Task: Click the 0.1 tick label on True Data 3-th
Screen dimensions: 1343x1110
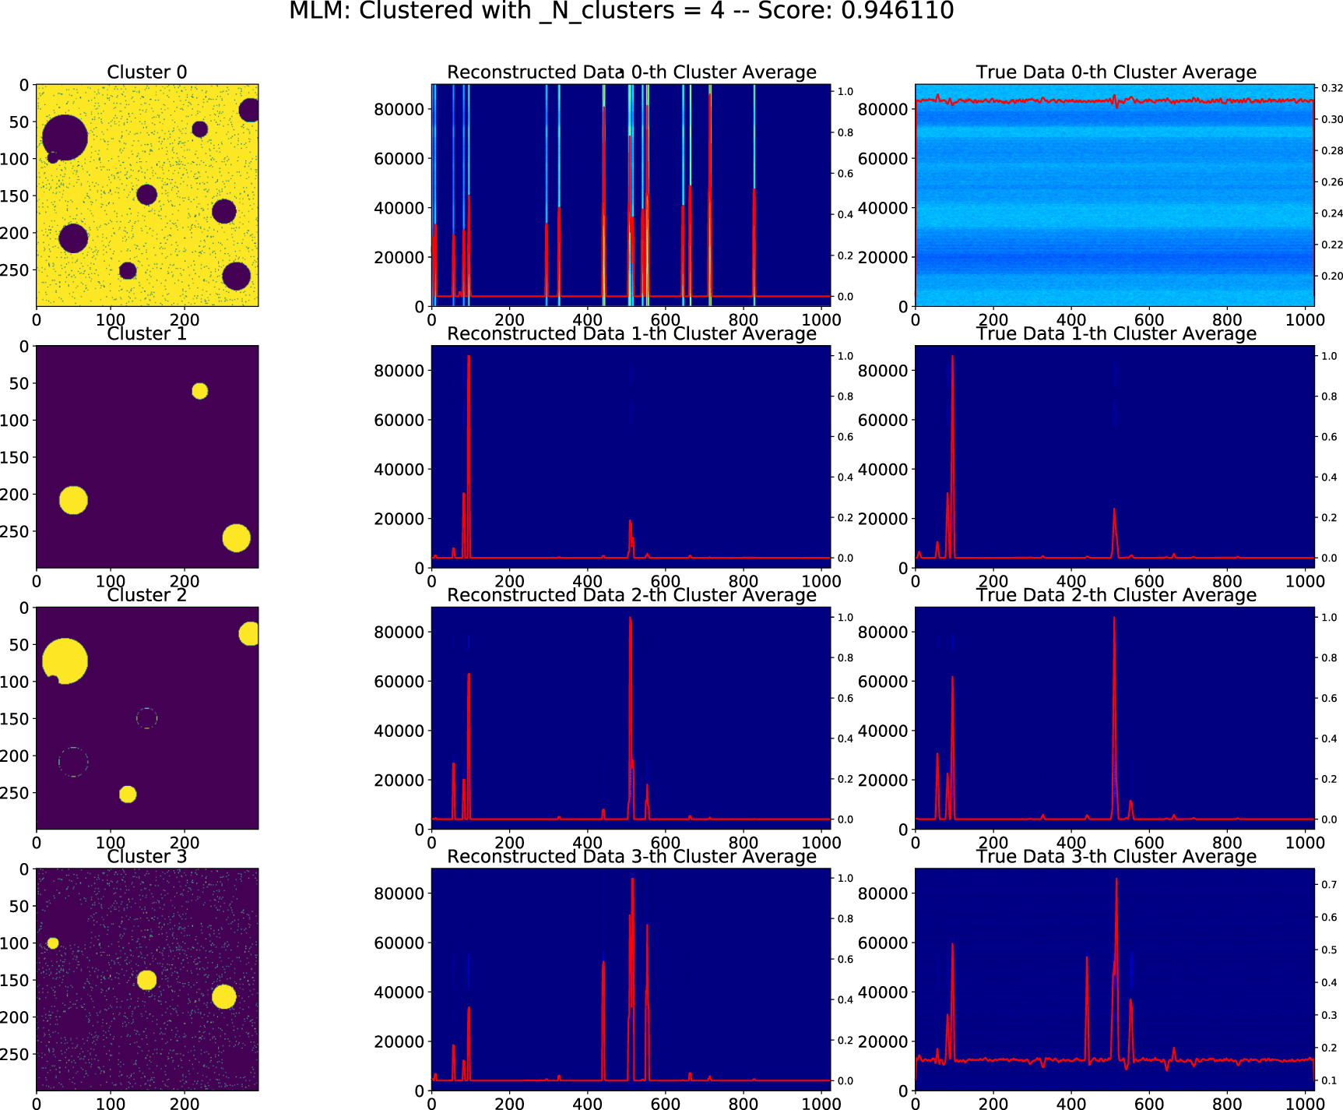Action: coord(1329,1080)
